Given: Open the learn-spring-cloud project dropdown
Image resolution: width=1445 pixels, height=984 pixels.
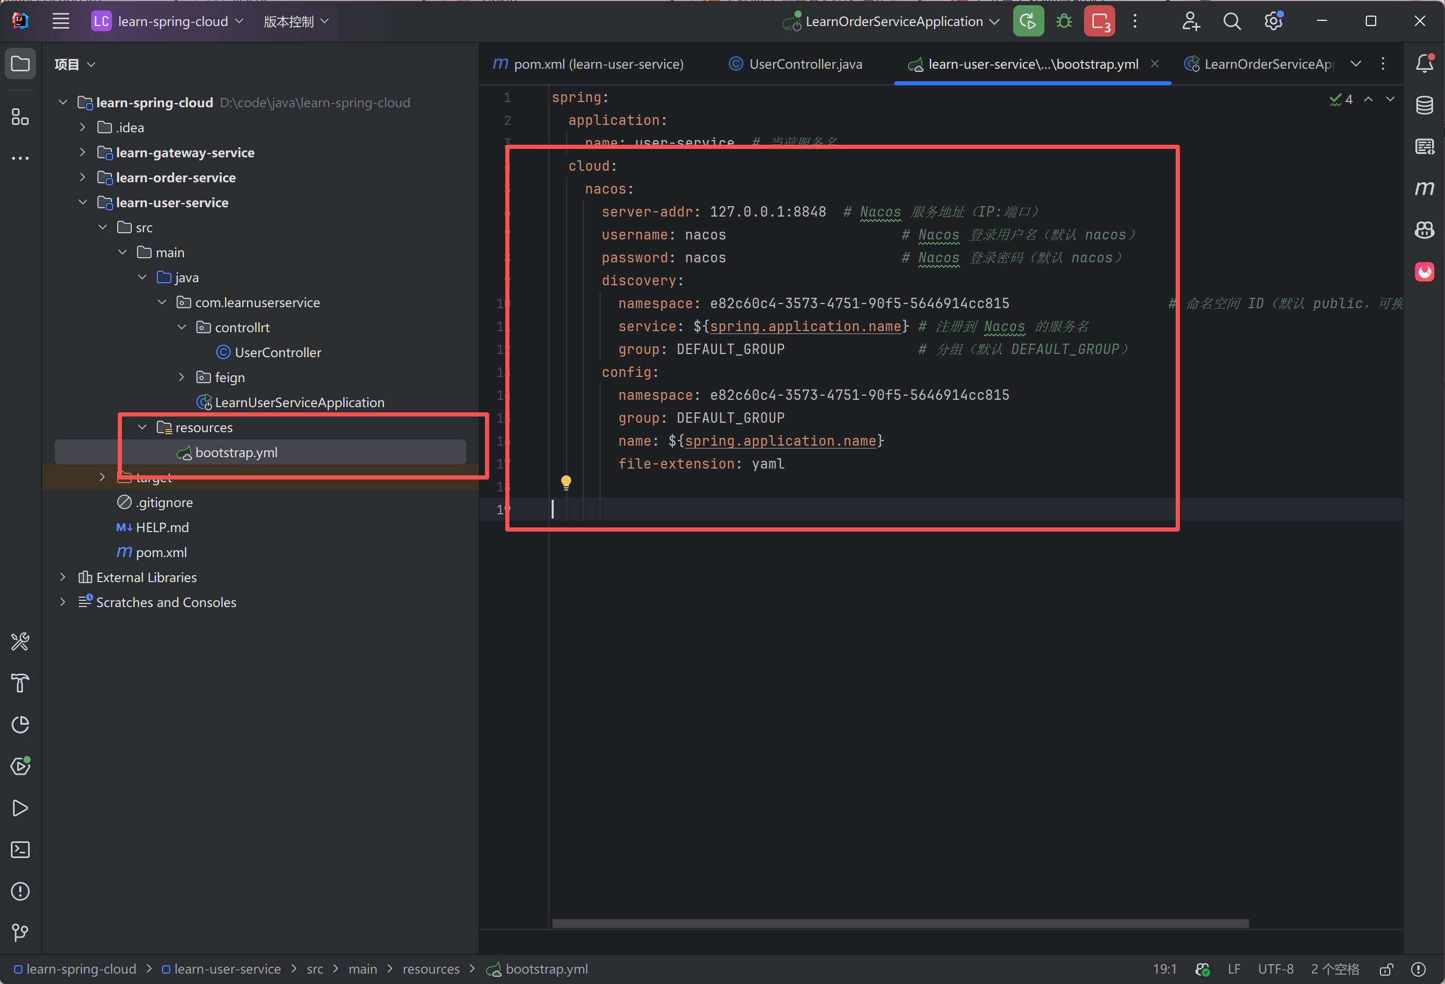Looking at the screenshot, I should pyautogui.click(x=167, y=21).
